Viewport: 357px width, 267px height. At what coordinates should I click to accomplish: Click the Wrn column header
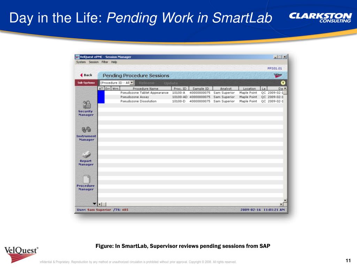(115, 89)
